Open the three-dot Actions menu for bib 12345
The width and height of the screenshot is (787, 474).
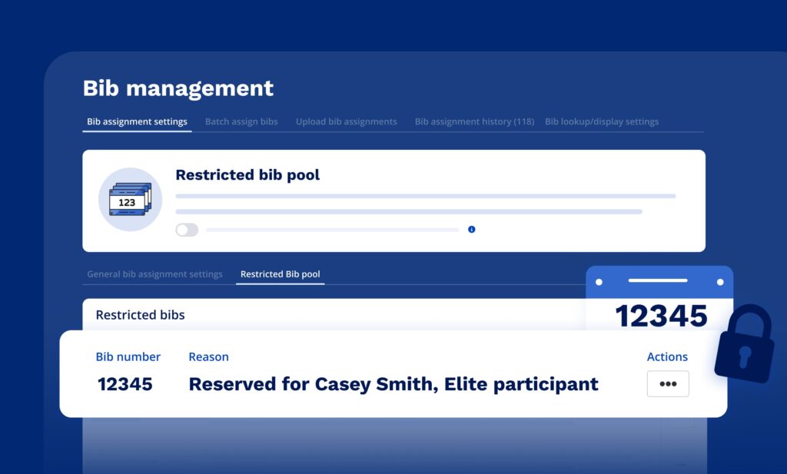pos(667,384)
